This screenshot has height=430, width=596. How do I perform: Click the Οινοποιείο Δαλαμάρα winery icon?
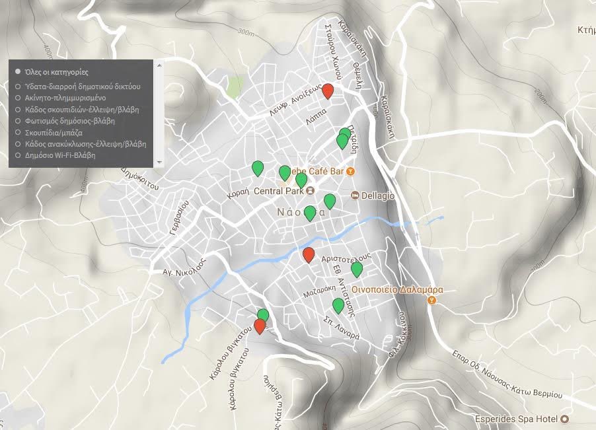point(431,301)
